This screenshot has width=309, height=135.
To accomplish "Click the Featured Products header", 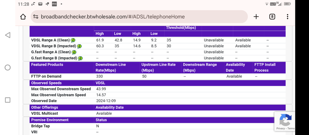I will pos(47,65).
